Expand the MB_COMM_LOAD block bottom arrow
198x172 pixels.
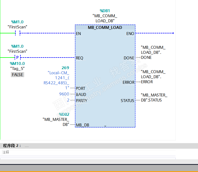point(105,126)
